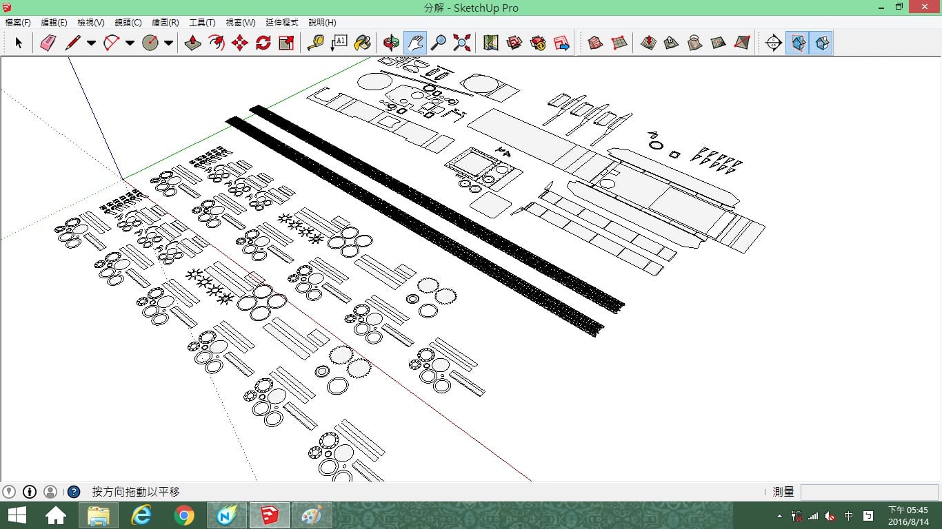Open the 3D Warehouse
942x529 pixels.
pos(514,43)
